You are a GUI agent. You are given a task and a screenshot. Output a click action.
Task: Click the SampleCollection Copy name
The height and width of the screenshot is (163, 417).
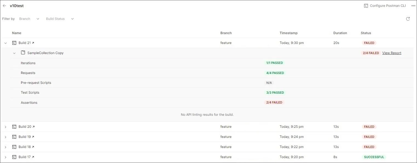pos(46,53)
